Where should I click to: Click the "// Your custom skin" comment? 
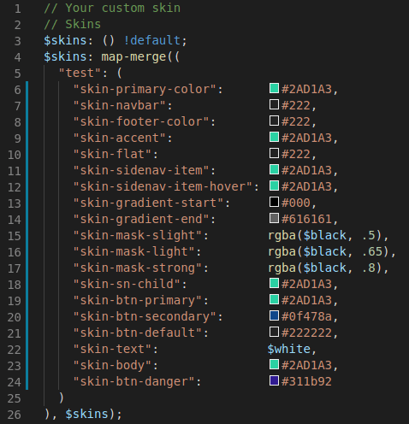point(112,8)
